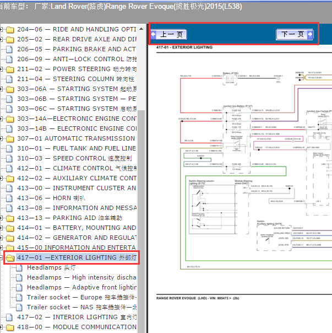The image size is (332, 333).
Task: Select 211-04 Steering Column 转向柱 entry
Action: tap(75, 79)
